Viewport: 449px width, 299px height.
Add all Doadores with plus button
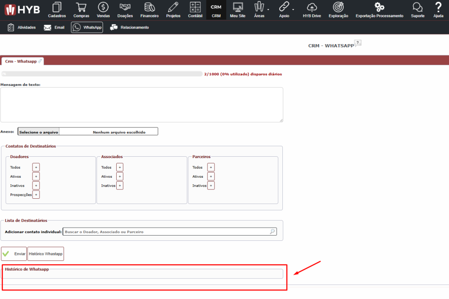pos(36,167)
